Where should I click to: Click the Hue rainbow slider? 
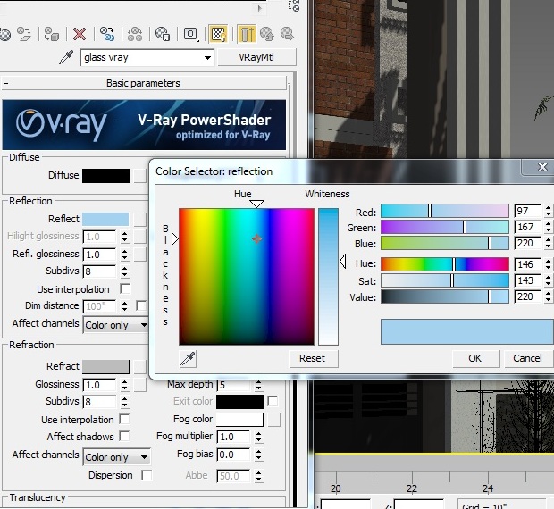click(445, 264)
